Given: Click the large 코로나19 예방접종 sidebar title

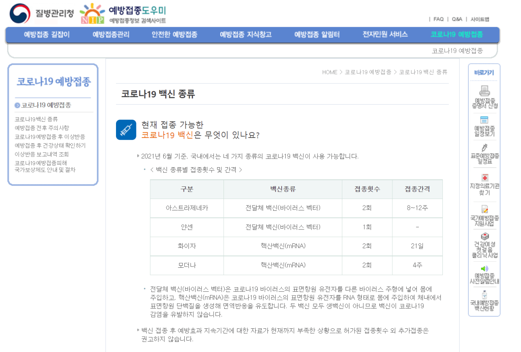Looking at the screenshot, I should point(53,82).
